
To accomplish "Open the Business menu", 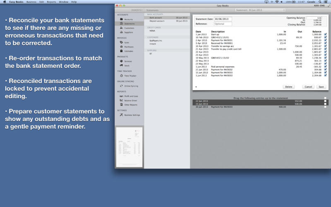I will point(31,2).
